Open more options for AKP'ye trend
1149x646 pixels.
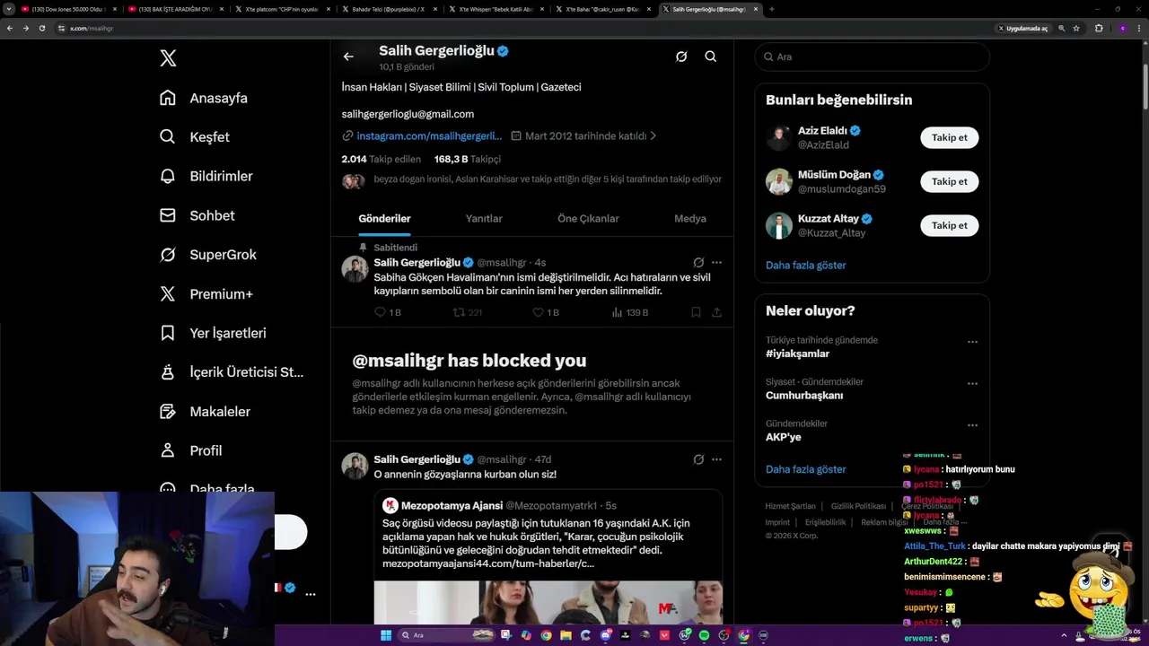pyautogui.click(x=972, y=425)
